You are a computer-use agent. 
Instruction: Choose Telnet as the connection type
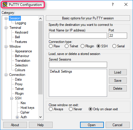(x=66, y=46)
